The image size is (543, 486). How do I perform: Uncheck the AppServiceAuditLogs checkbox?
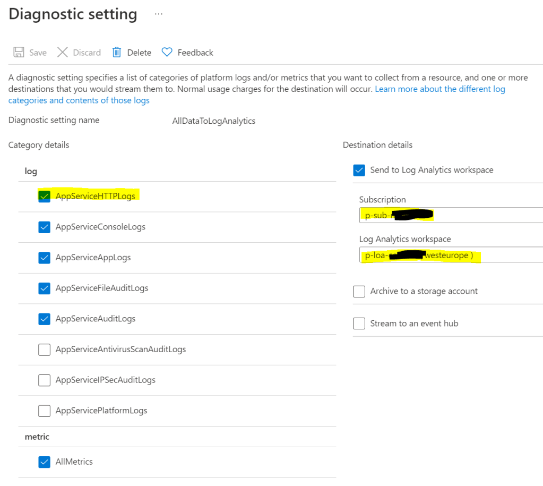point(45,319)
